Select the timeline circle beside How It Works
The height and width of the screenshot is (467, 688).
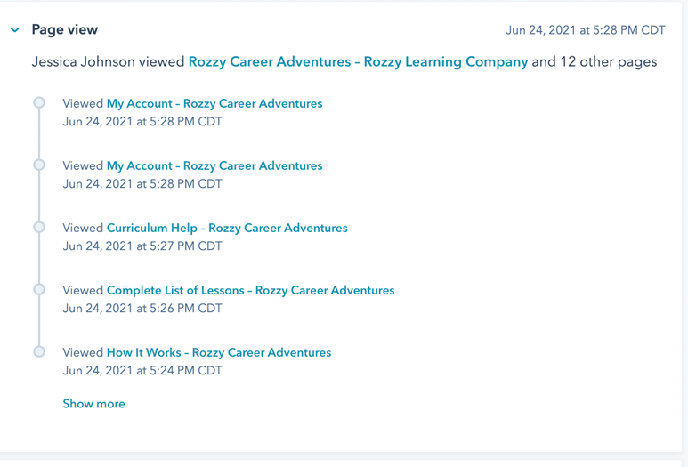39,351
